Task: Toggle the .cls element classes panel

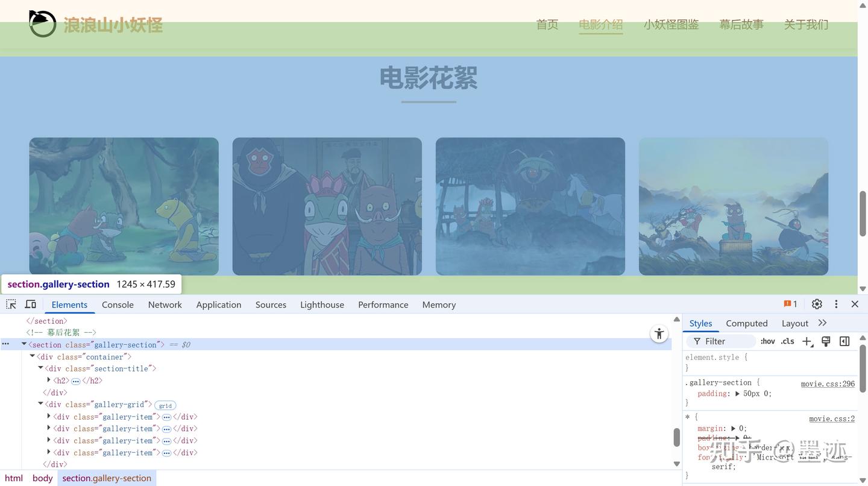Action: pyautogui.click(x=787, y=341)
